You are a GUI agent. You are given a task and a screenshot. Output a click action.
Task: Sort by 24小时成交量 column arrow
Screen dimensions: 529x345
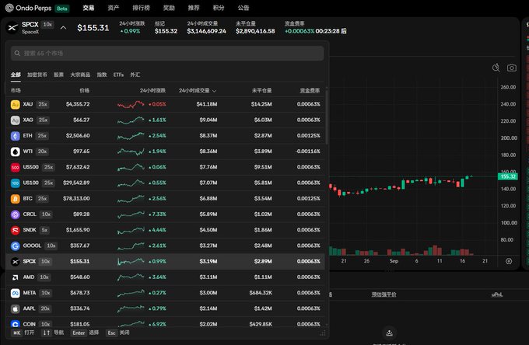click(x=214, y=91)
